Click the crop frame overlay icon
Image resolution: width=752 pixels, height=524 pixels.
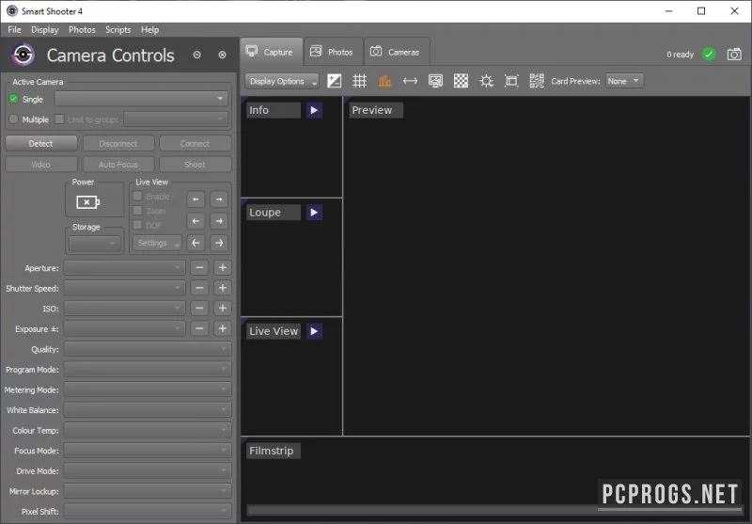pos(511,81)
